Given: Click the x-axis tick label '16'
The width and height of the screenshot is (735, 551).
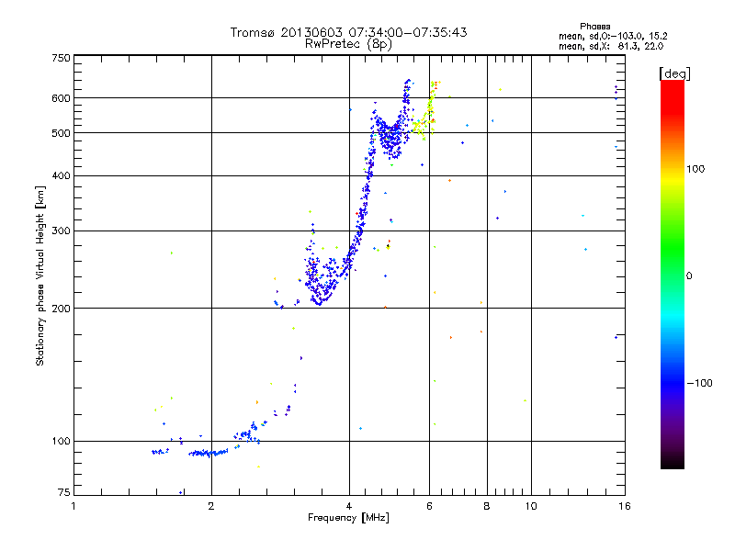Looking at the screenshot, I should tap(625, 506).
